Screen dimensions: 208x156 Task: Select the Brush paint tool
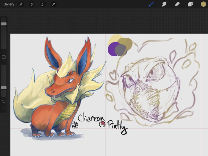(x=151, y=4)
